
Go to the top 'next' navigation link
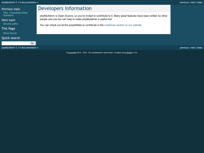tap(193, 3)
